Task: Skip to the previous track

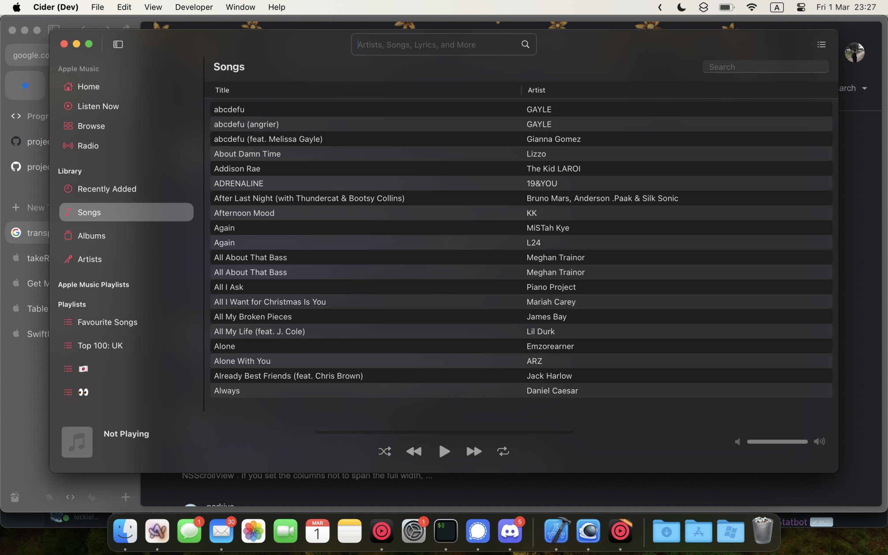Action: pyautogui.click(x=414, y=451)
